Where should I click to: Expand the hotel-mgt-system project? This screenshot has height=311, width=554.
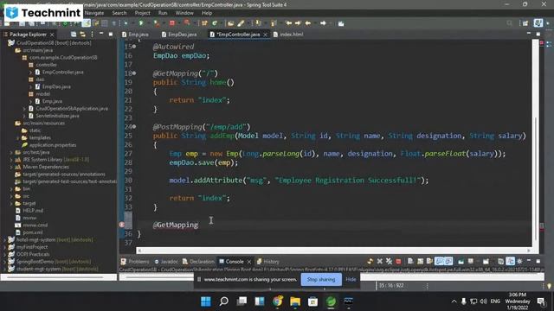click(x=5, y=240)
